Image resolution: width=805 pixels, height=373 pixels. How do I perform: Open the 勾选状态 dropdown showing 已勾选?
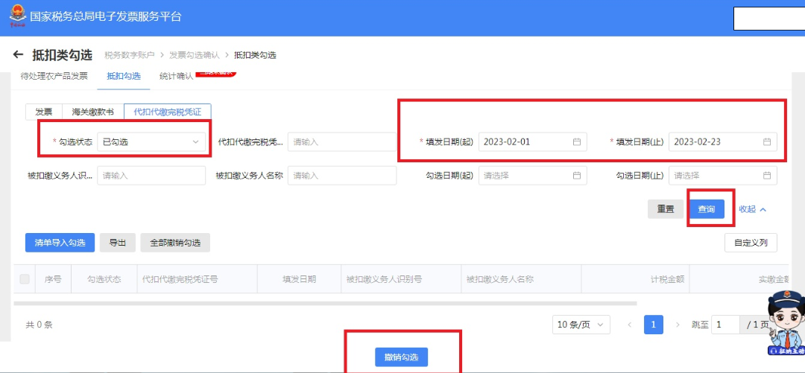[x=151, y=142]
